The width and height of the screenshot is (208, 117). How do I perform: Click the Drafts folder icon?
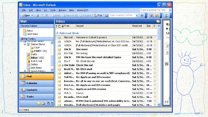click(28, 54)
